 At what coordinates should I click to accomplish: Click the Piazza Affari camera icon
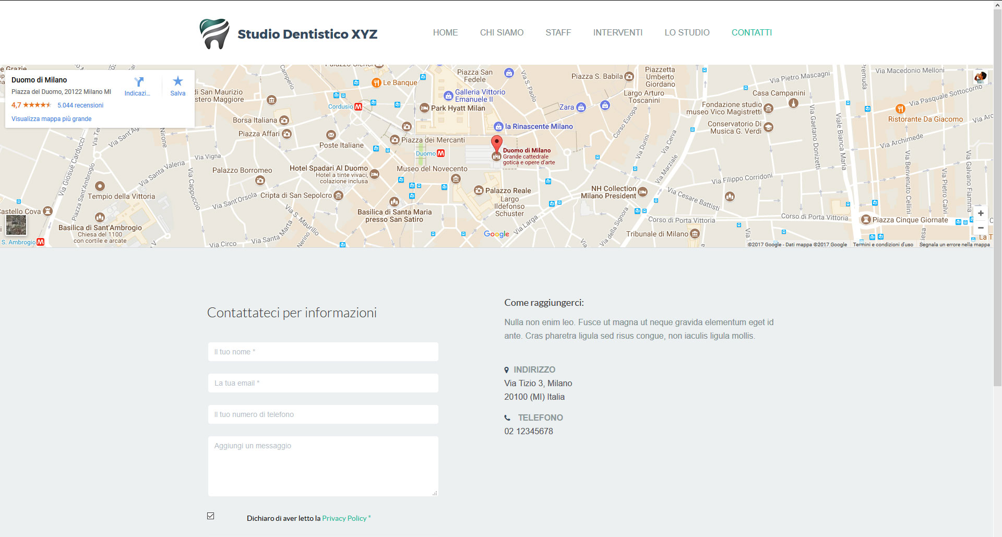point(287,134)
